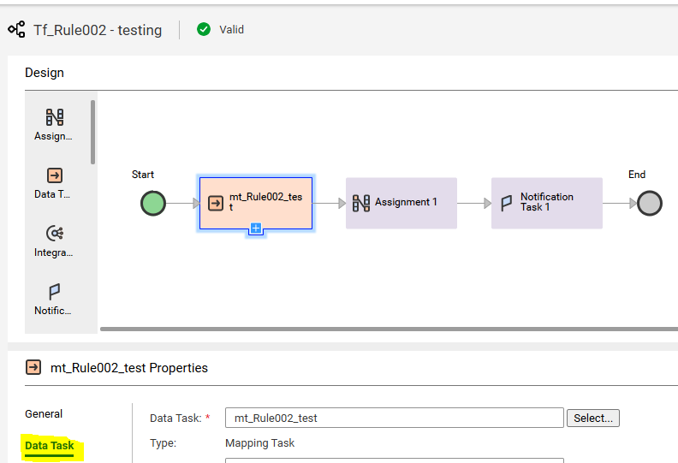The height and width of the screenshot is (463, 678).
Task: Click the data task icon beside Properties heading
Action: 33,367
